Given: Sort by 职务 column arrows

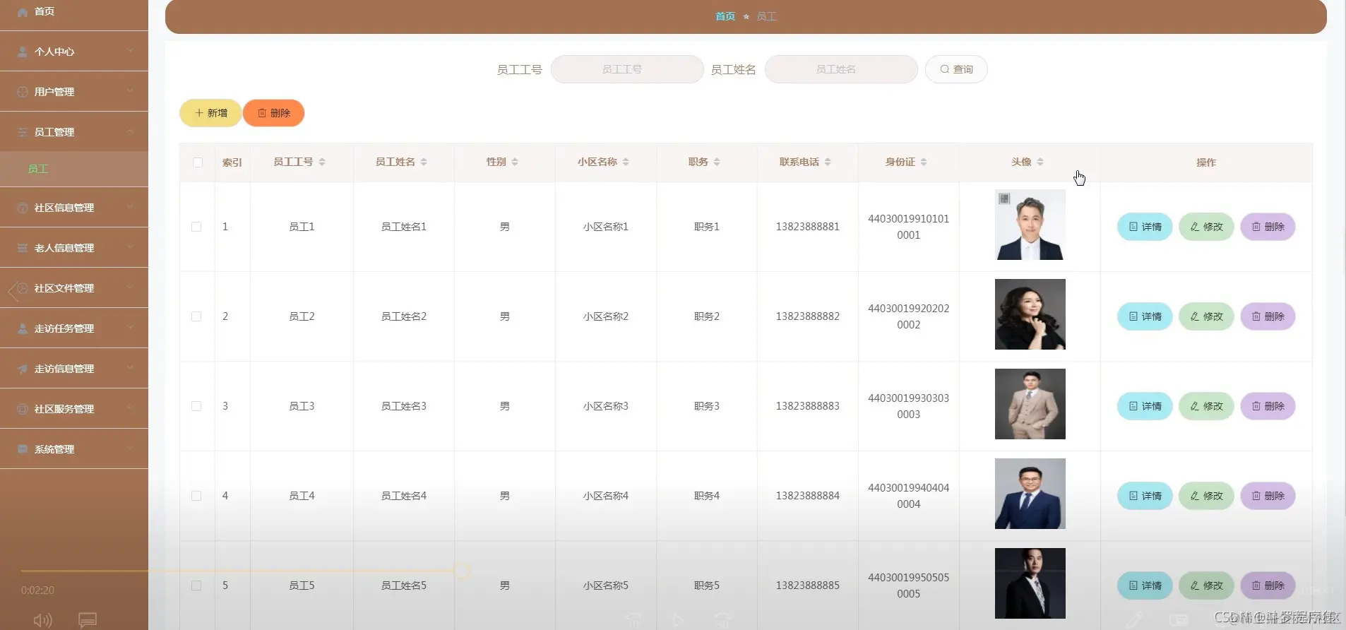Looking at the screenshot, I should 717,162.
